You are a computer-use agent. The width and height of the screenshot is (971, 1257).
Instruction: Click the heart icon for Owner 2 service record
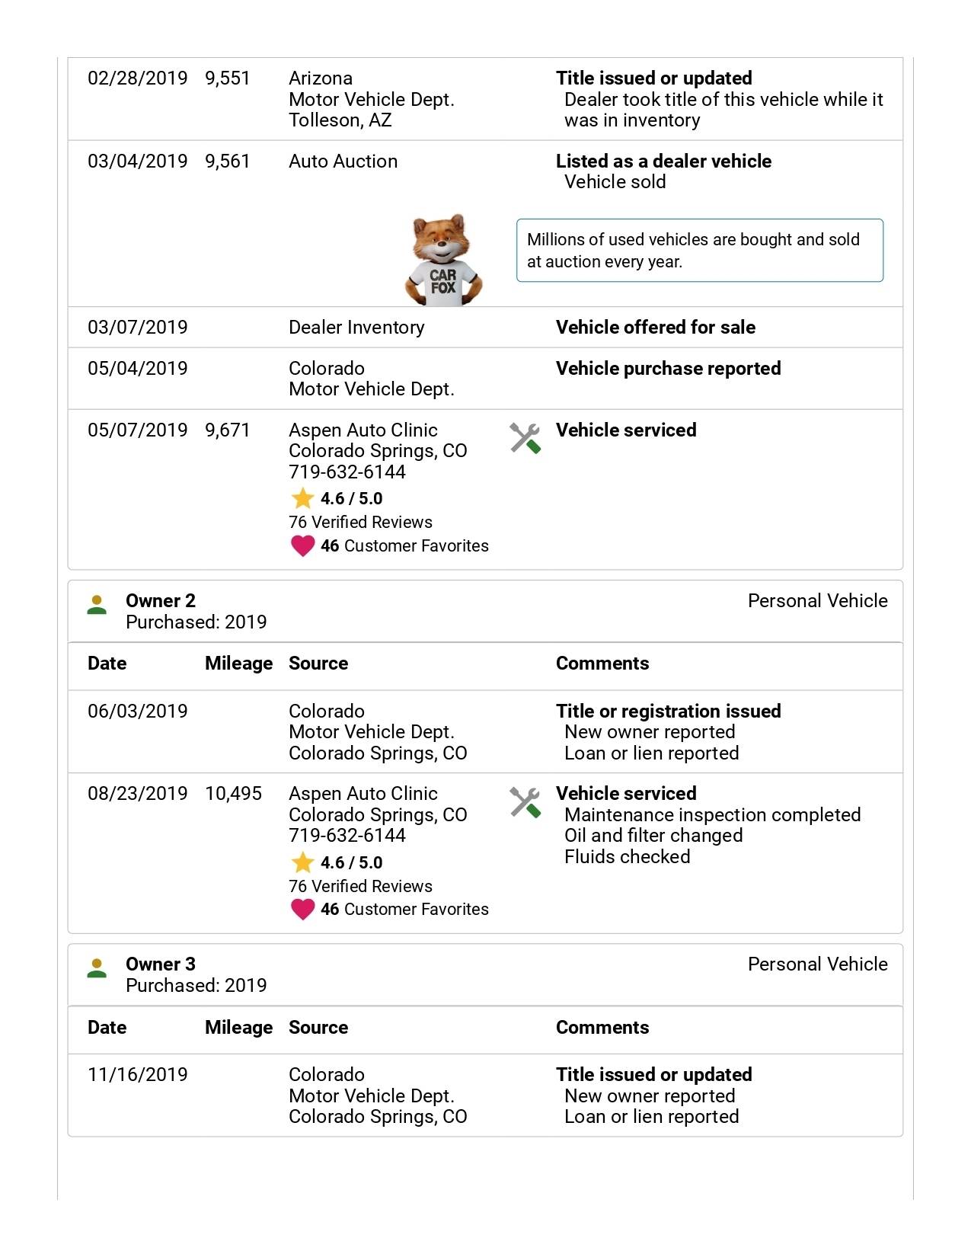302,909
